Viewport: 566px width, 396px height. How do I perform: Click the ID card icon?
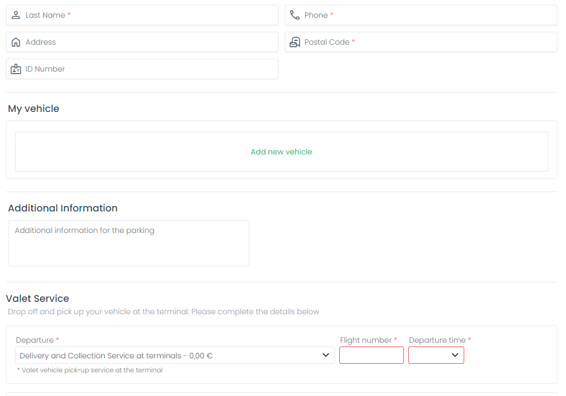pos(16,69)
